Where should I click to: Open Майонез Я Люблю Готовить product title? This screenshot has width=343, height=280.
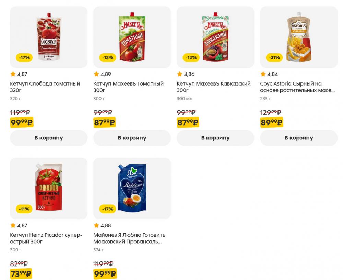tap(129, 238)
